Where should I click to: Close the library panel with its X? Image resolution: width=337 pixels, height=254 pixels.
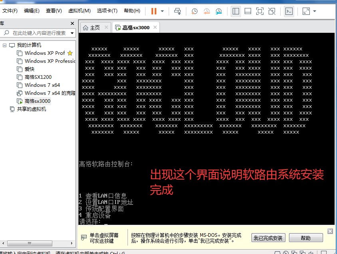[72, 24]
